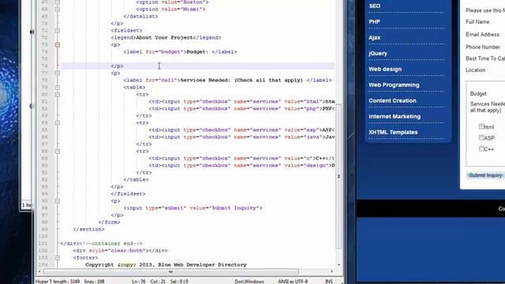The image size is (505, 284).
Task: Open the PHP sidebar link
Action: [x=374, y=22]
